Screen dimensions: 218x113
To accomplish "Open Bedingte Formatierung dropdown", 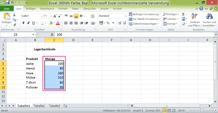I will pyautogui.click(x=145, y=14).
